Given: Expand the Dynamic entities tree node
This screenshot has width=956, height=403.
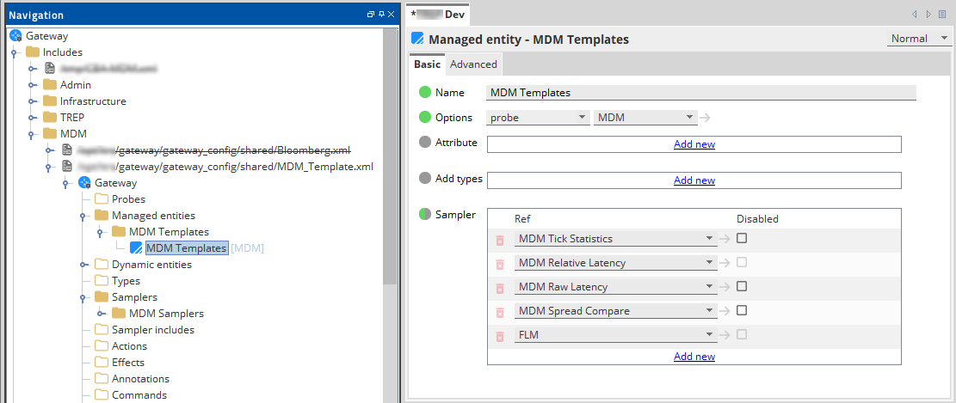Looking at the screenshot, I should [83, 265].
